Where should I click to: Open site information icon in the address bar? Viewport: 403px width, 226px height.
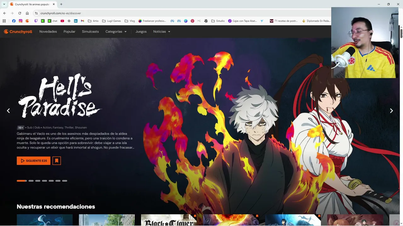tap(36, 13)
